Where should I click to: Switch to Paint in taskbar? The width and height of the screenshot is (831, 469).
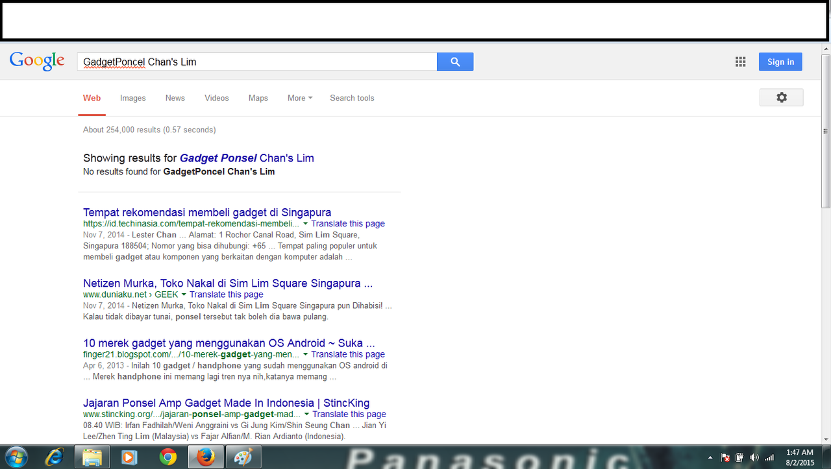coord(242,457)
